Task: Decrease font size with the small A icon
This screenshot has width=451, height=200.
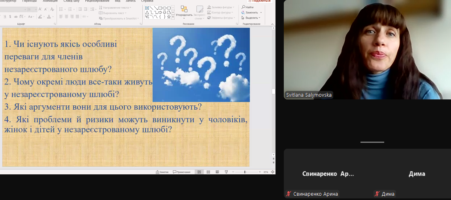Action: coord(45,9)
